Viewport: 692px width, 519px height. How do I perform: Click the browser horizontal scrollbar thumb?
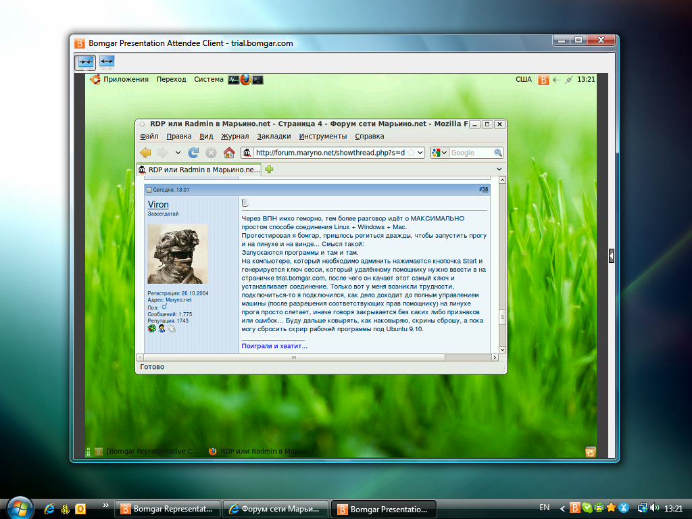[x=293, y=357]
